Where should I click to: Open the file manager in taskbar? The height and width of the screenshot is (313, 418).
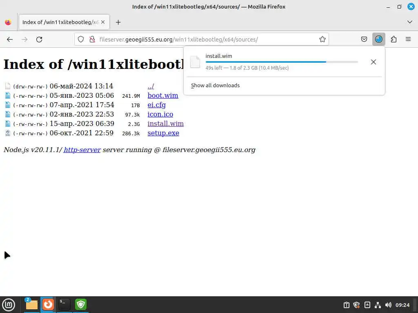tap(31, 305)
